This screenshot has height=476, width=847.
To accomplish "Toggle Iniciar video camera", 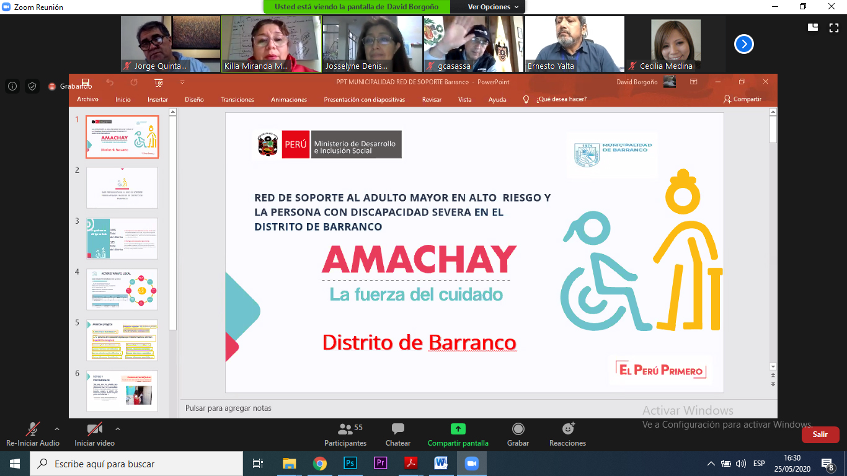I will point(94,429).
